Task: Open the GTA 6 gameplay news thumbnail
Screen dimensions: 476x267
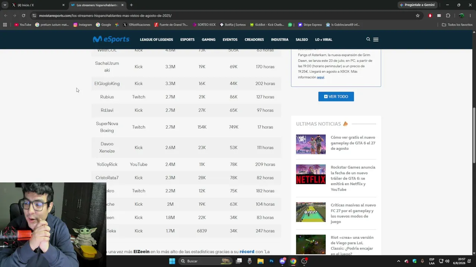Action: [311, 144]
